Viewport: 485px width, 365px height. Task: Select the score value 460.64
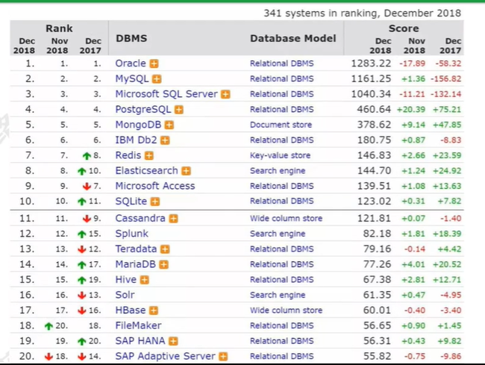pyautogui.click(x=374, y=110)
